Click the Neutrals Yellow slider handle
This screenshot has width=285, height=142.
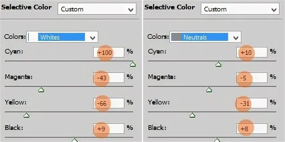[192, 115]
